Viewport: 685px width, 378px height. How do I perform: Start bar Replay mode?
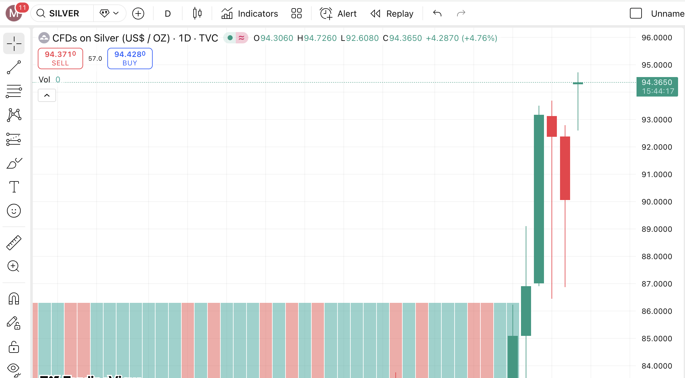pyautogui.click(x=392, y=14)
